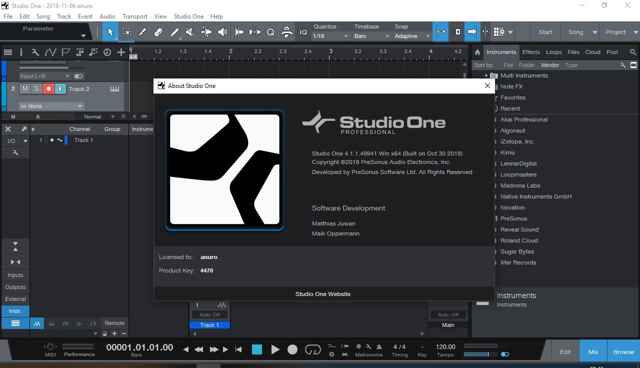Image resolution: width=640 pixels, height=368 pixels.
Task: Select the Paint tool
Action: [174, 32]
